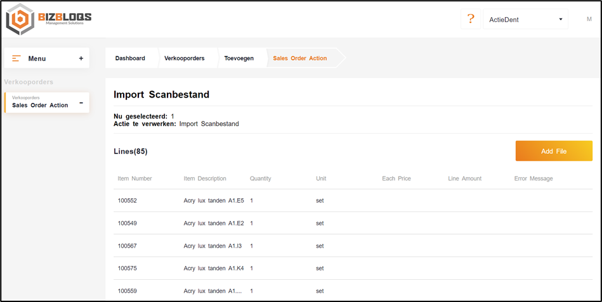Open the ActieDent dropdown
602x302 pixels.
(x=525, y=20)
